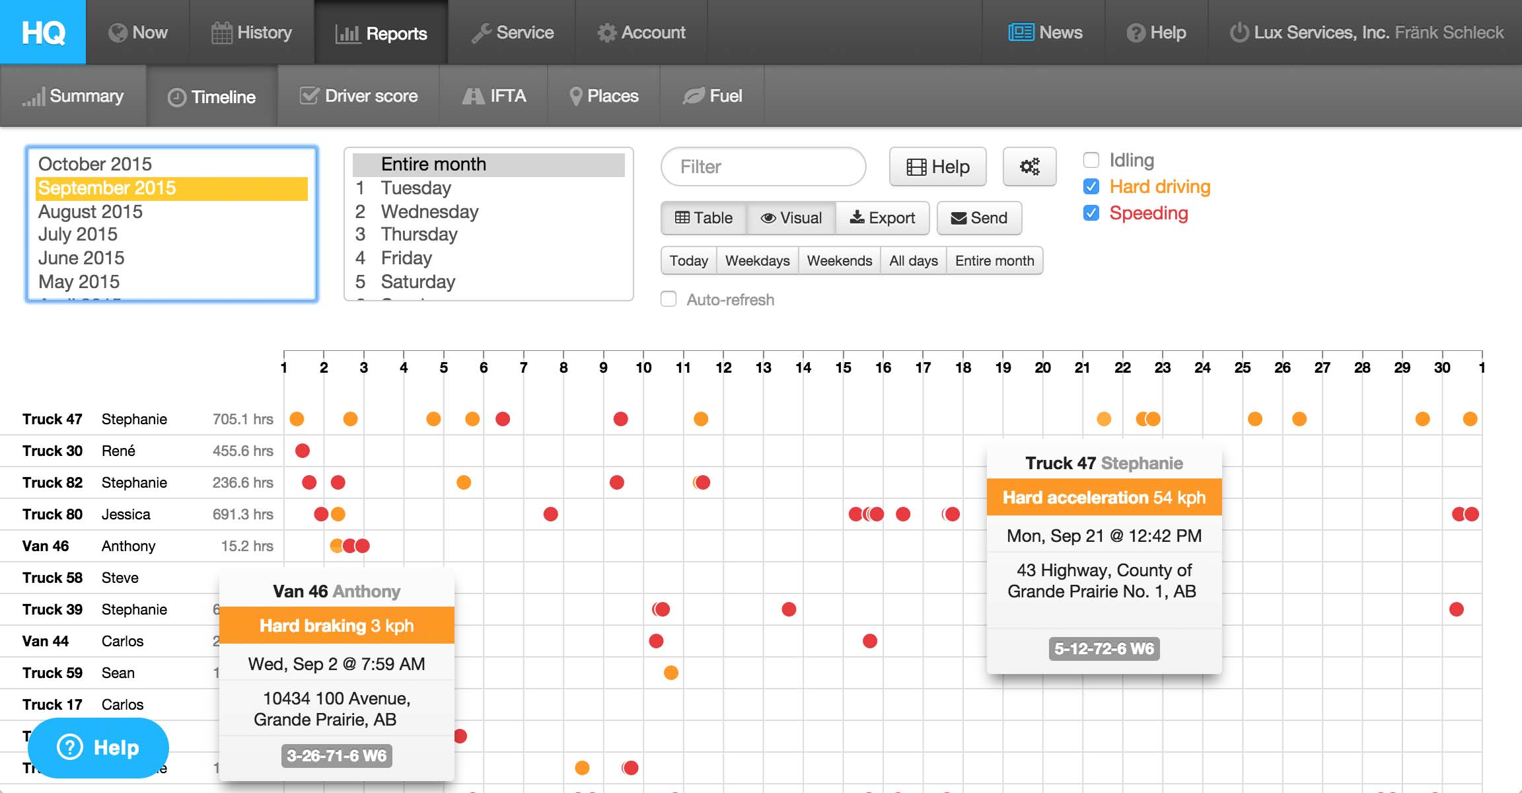
Task: Click the Weekdays filter button
Action: [757, 260]
